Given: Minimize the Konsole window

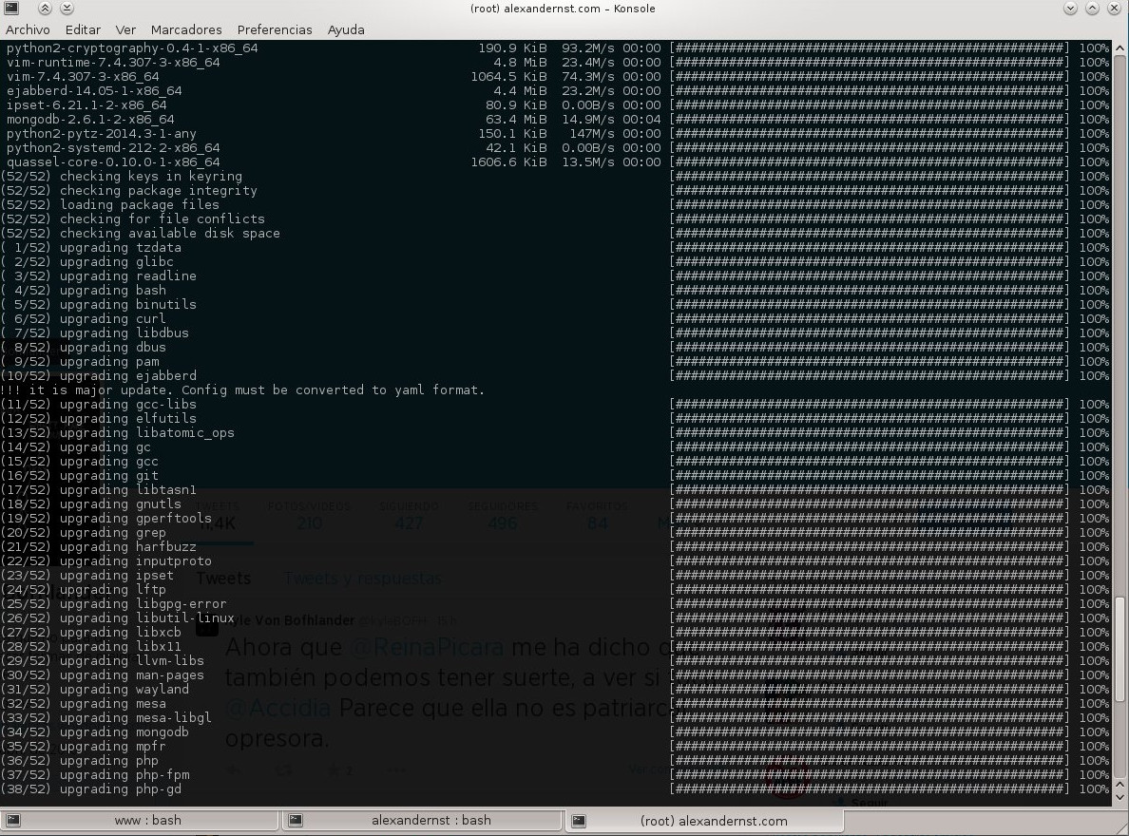Looking at the screenshot, I should pyautogui.click(x=1071, y=8).
